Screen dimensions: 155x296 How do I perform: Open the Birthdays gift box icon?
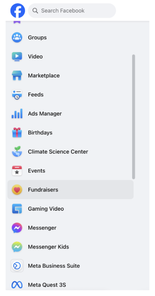[x=17, y=132]
